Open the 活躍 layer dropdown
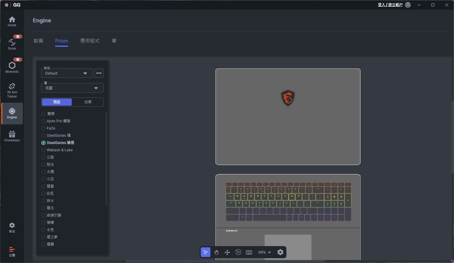Image resolution: width=454 pixels, height=263 pixels. point(72,88)
